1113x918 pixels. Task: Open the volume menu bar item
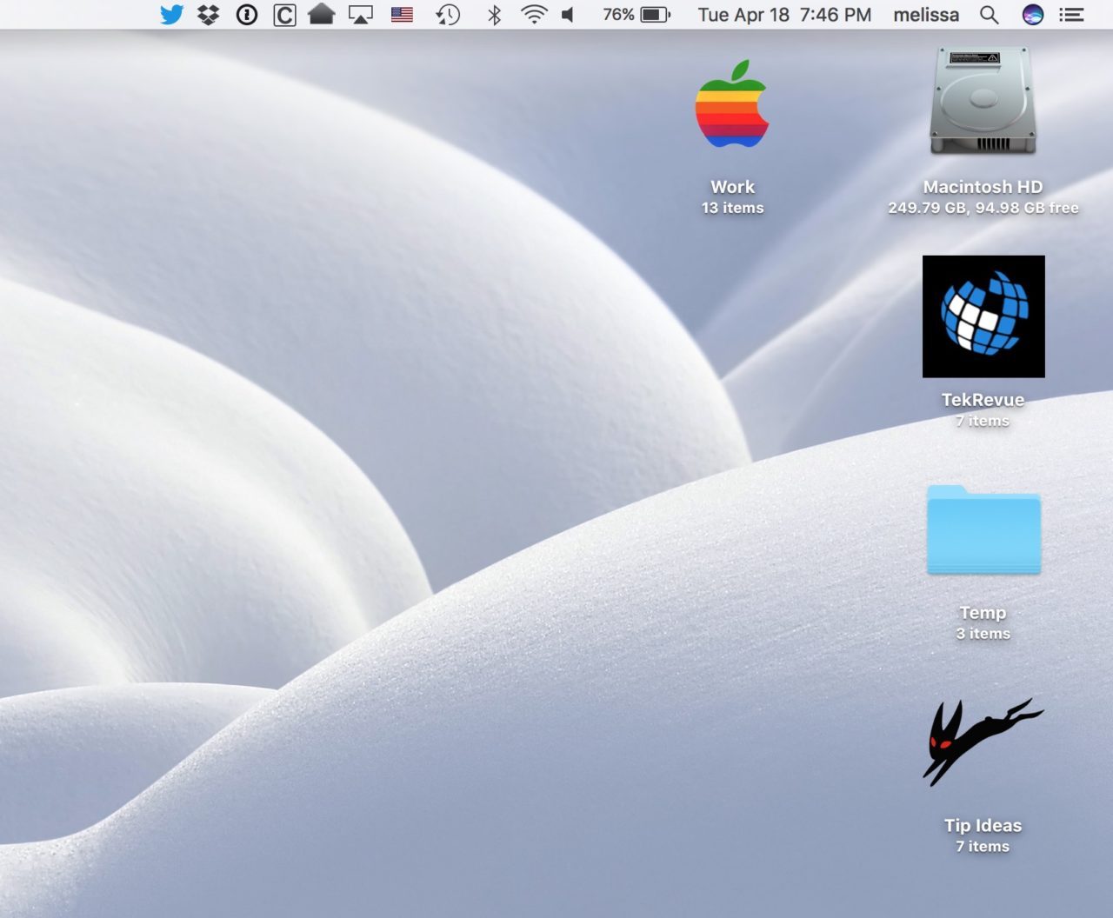click(569, 14)
